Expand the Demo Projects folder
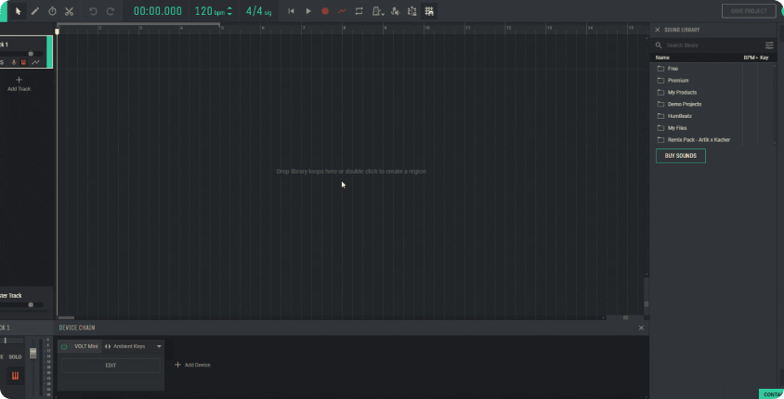The width and height of the screenshot is (784, 399). tap(684, 104)
